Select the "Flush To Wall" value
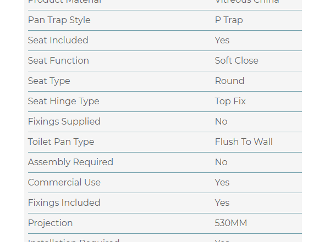Viewport: 330px width, 242px height. pyautogui.click(x=244, y=142)
